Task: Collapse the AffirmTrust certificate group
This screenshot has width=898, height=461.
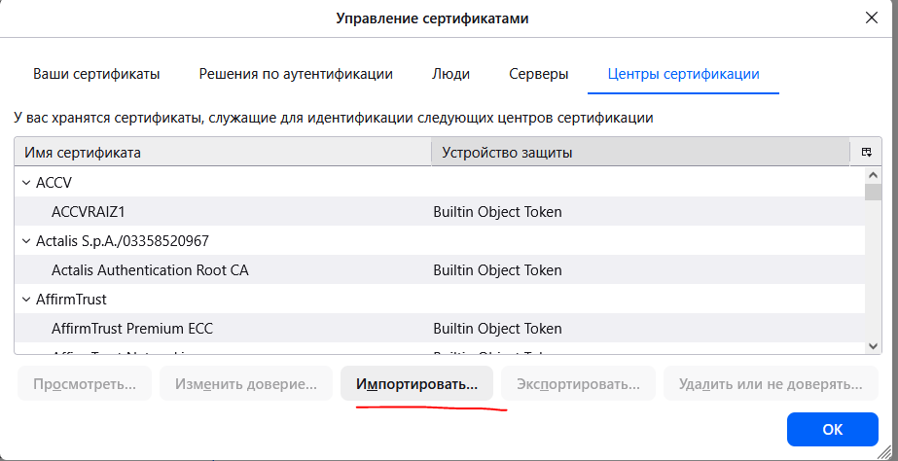Action: tap(26, 299)
